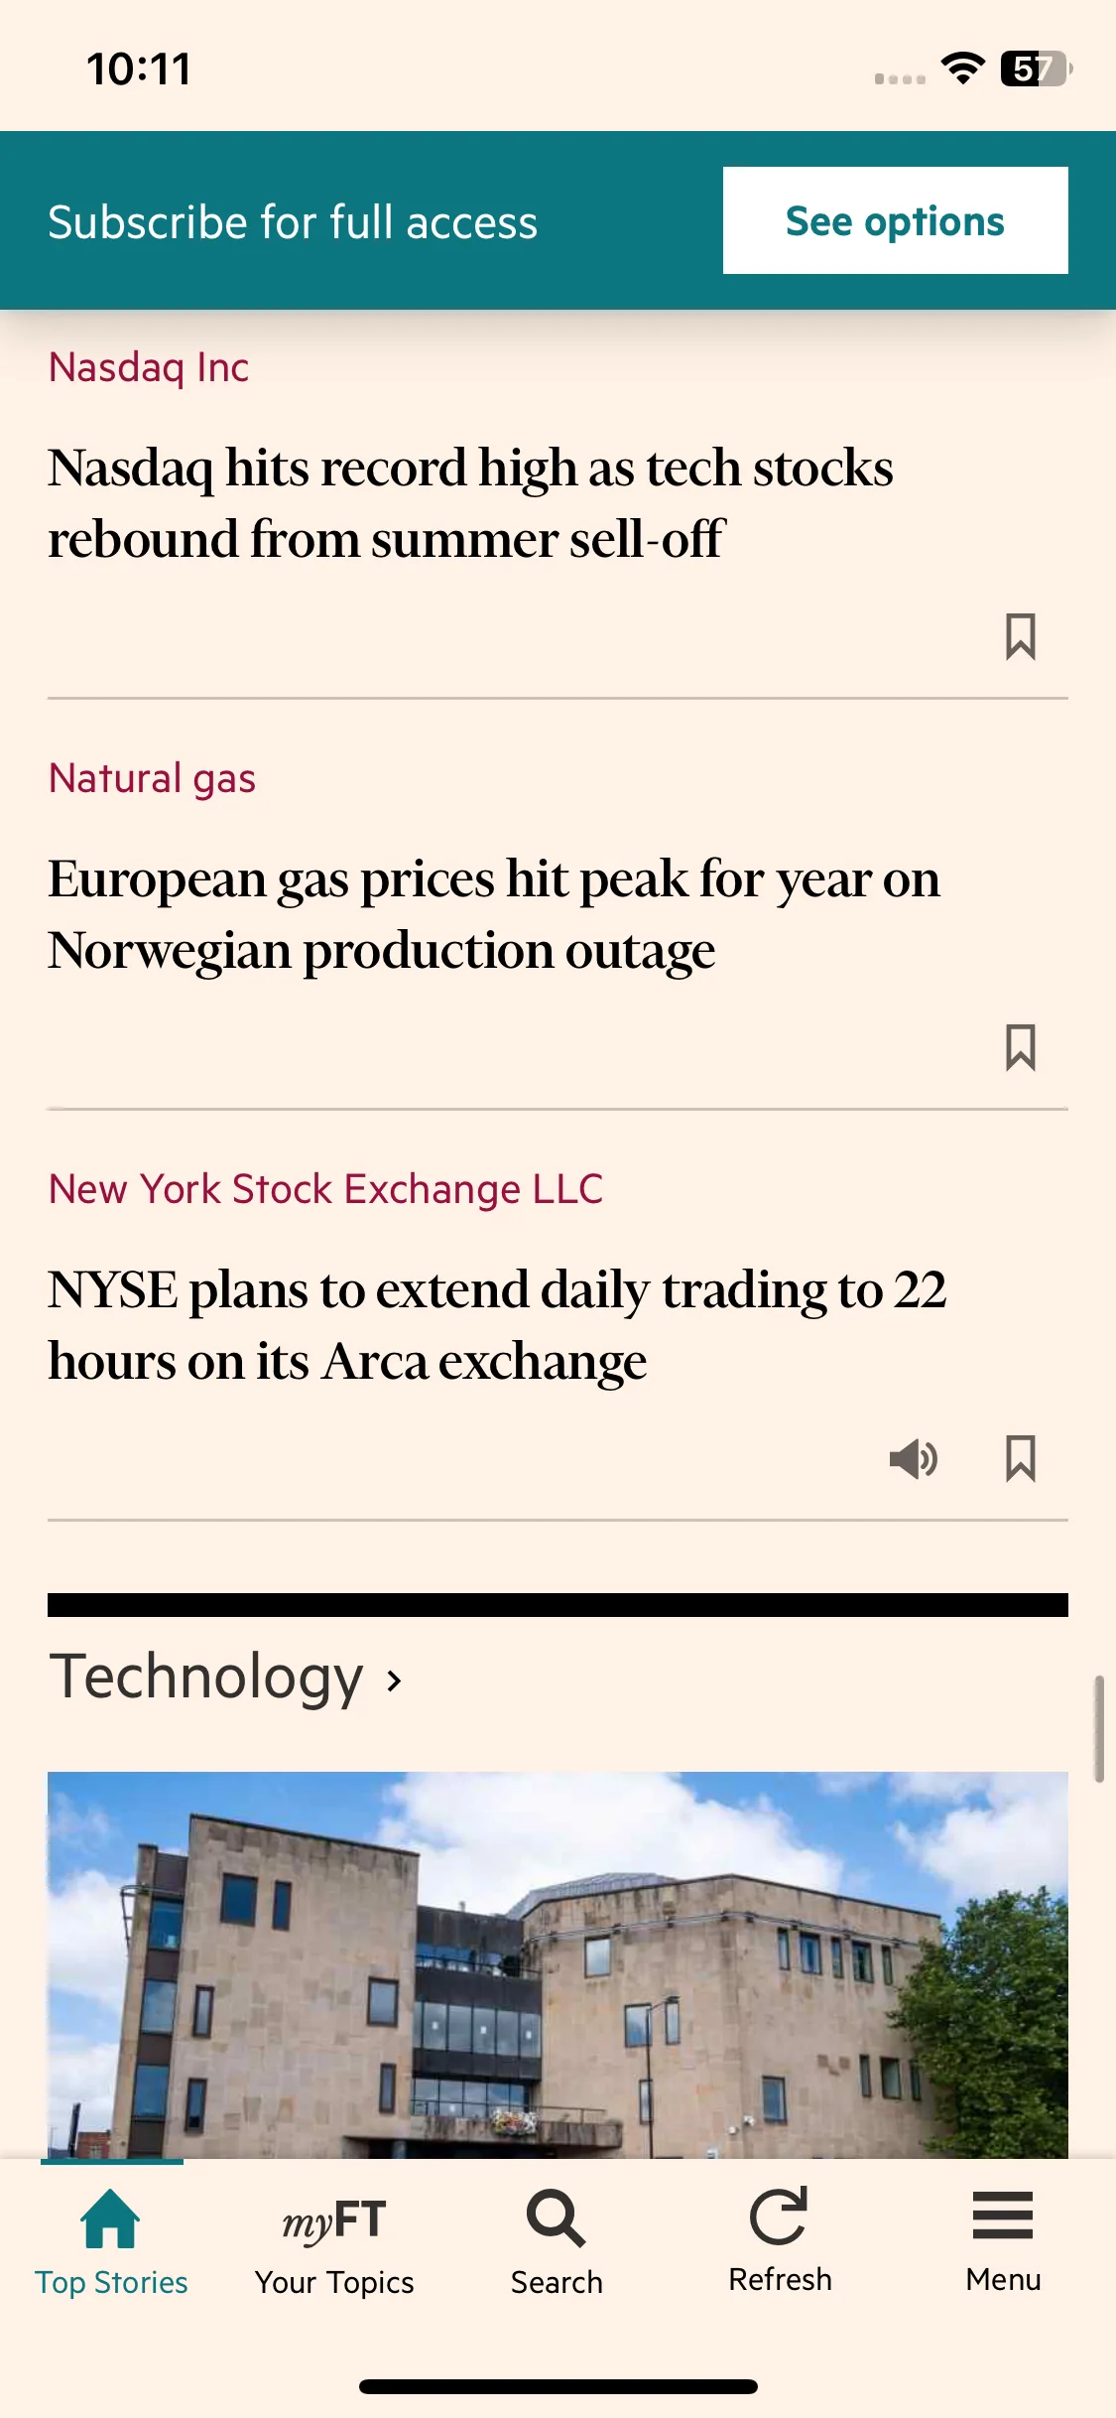The image size is (1116, 2418).
Task: Open the Top Stories home tab
Action: pos(111,2241)
